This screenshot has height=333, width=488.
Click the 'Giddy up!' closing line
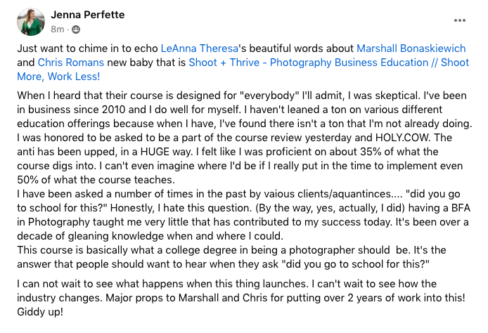click(40, 312)
